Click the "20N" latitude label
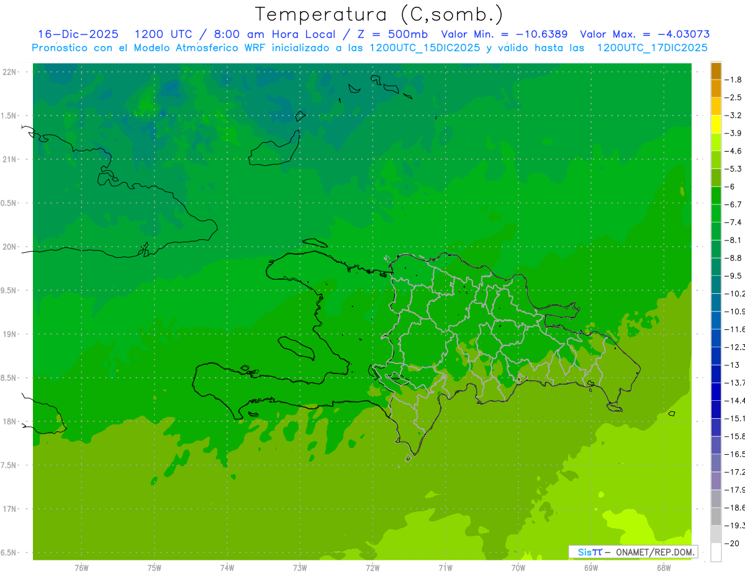This screenshot has height=576, width=745. pyautogui.click(x=9, y=247)
